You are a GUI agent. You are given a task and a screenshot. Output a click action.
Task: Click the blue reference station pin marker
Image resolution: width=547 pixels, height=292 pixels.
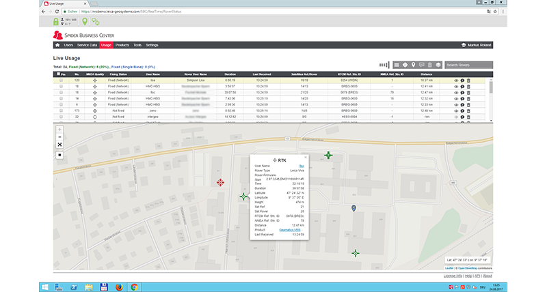[x=353, y=207]
